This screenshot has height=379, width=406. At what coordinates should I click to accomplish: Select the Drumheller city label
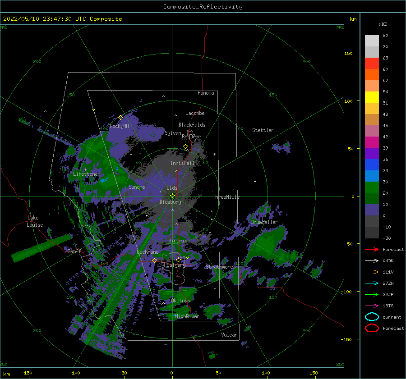[264, 222]
